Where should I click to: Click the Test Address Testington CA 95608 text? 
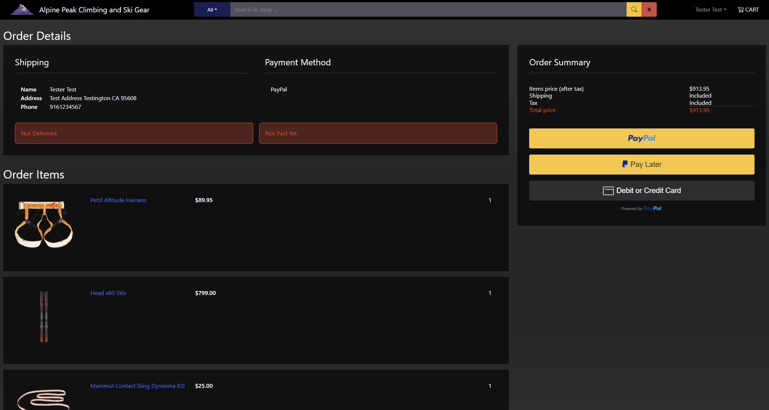[x=93, y=98]
